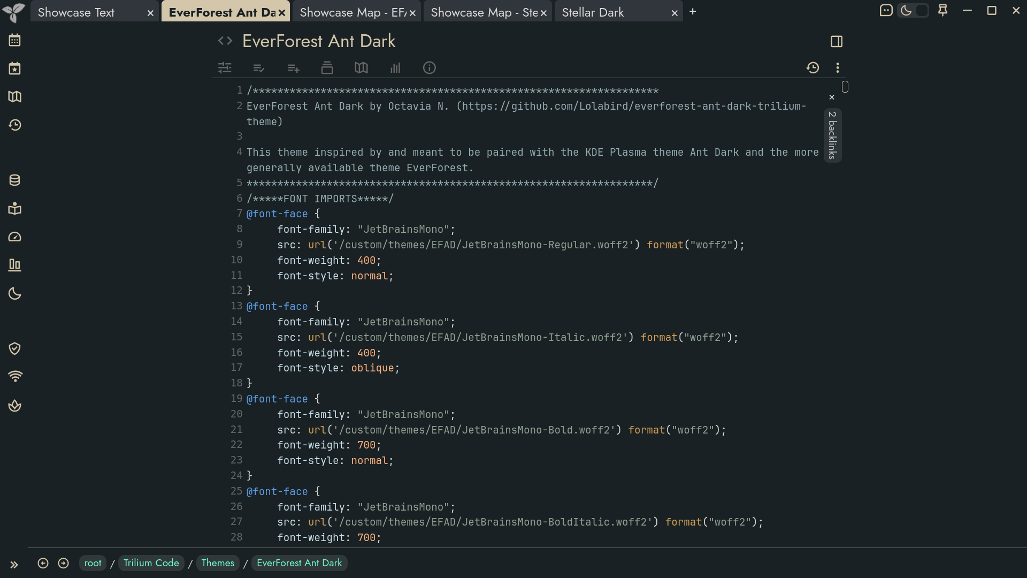Image resolution: width=1027 pixels, height=578 pixels.
Task: Pin the window always on top
Action: pyautogui.click(x=942, y=10)
